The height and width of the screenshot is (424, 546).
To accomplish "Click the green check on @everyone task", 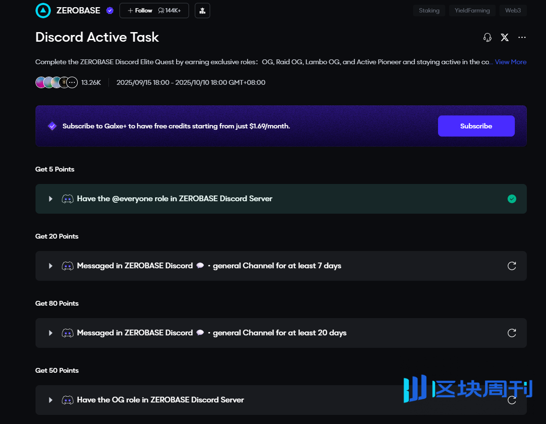I will click(512, 199).
